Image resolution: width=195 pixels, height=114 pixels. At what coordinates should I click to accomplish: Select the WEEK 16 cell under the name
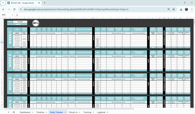17,24
